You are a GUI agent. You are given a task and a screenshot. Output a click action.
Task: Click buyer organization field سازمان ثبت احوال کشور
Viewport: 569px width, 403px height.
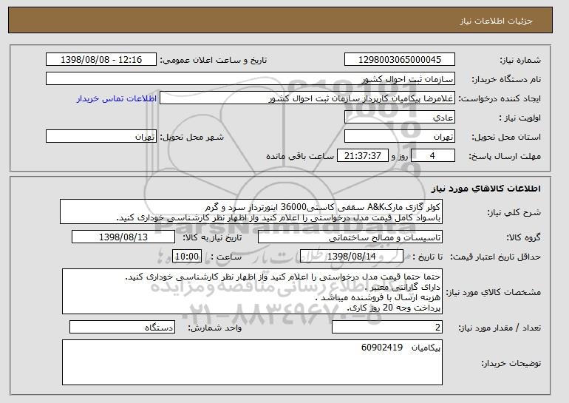251,79
